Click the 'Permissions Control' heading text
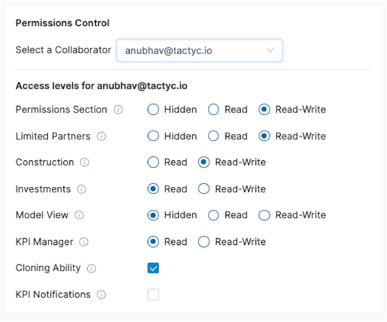The height and width of the screenshot is (322, 387). point(62,23)
